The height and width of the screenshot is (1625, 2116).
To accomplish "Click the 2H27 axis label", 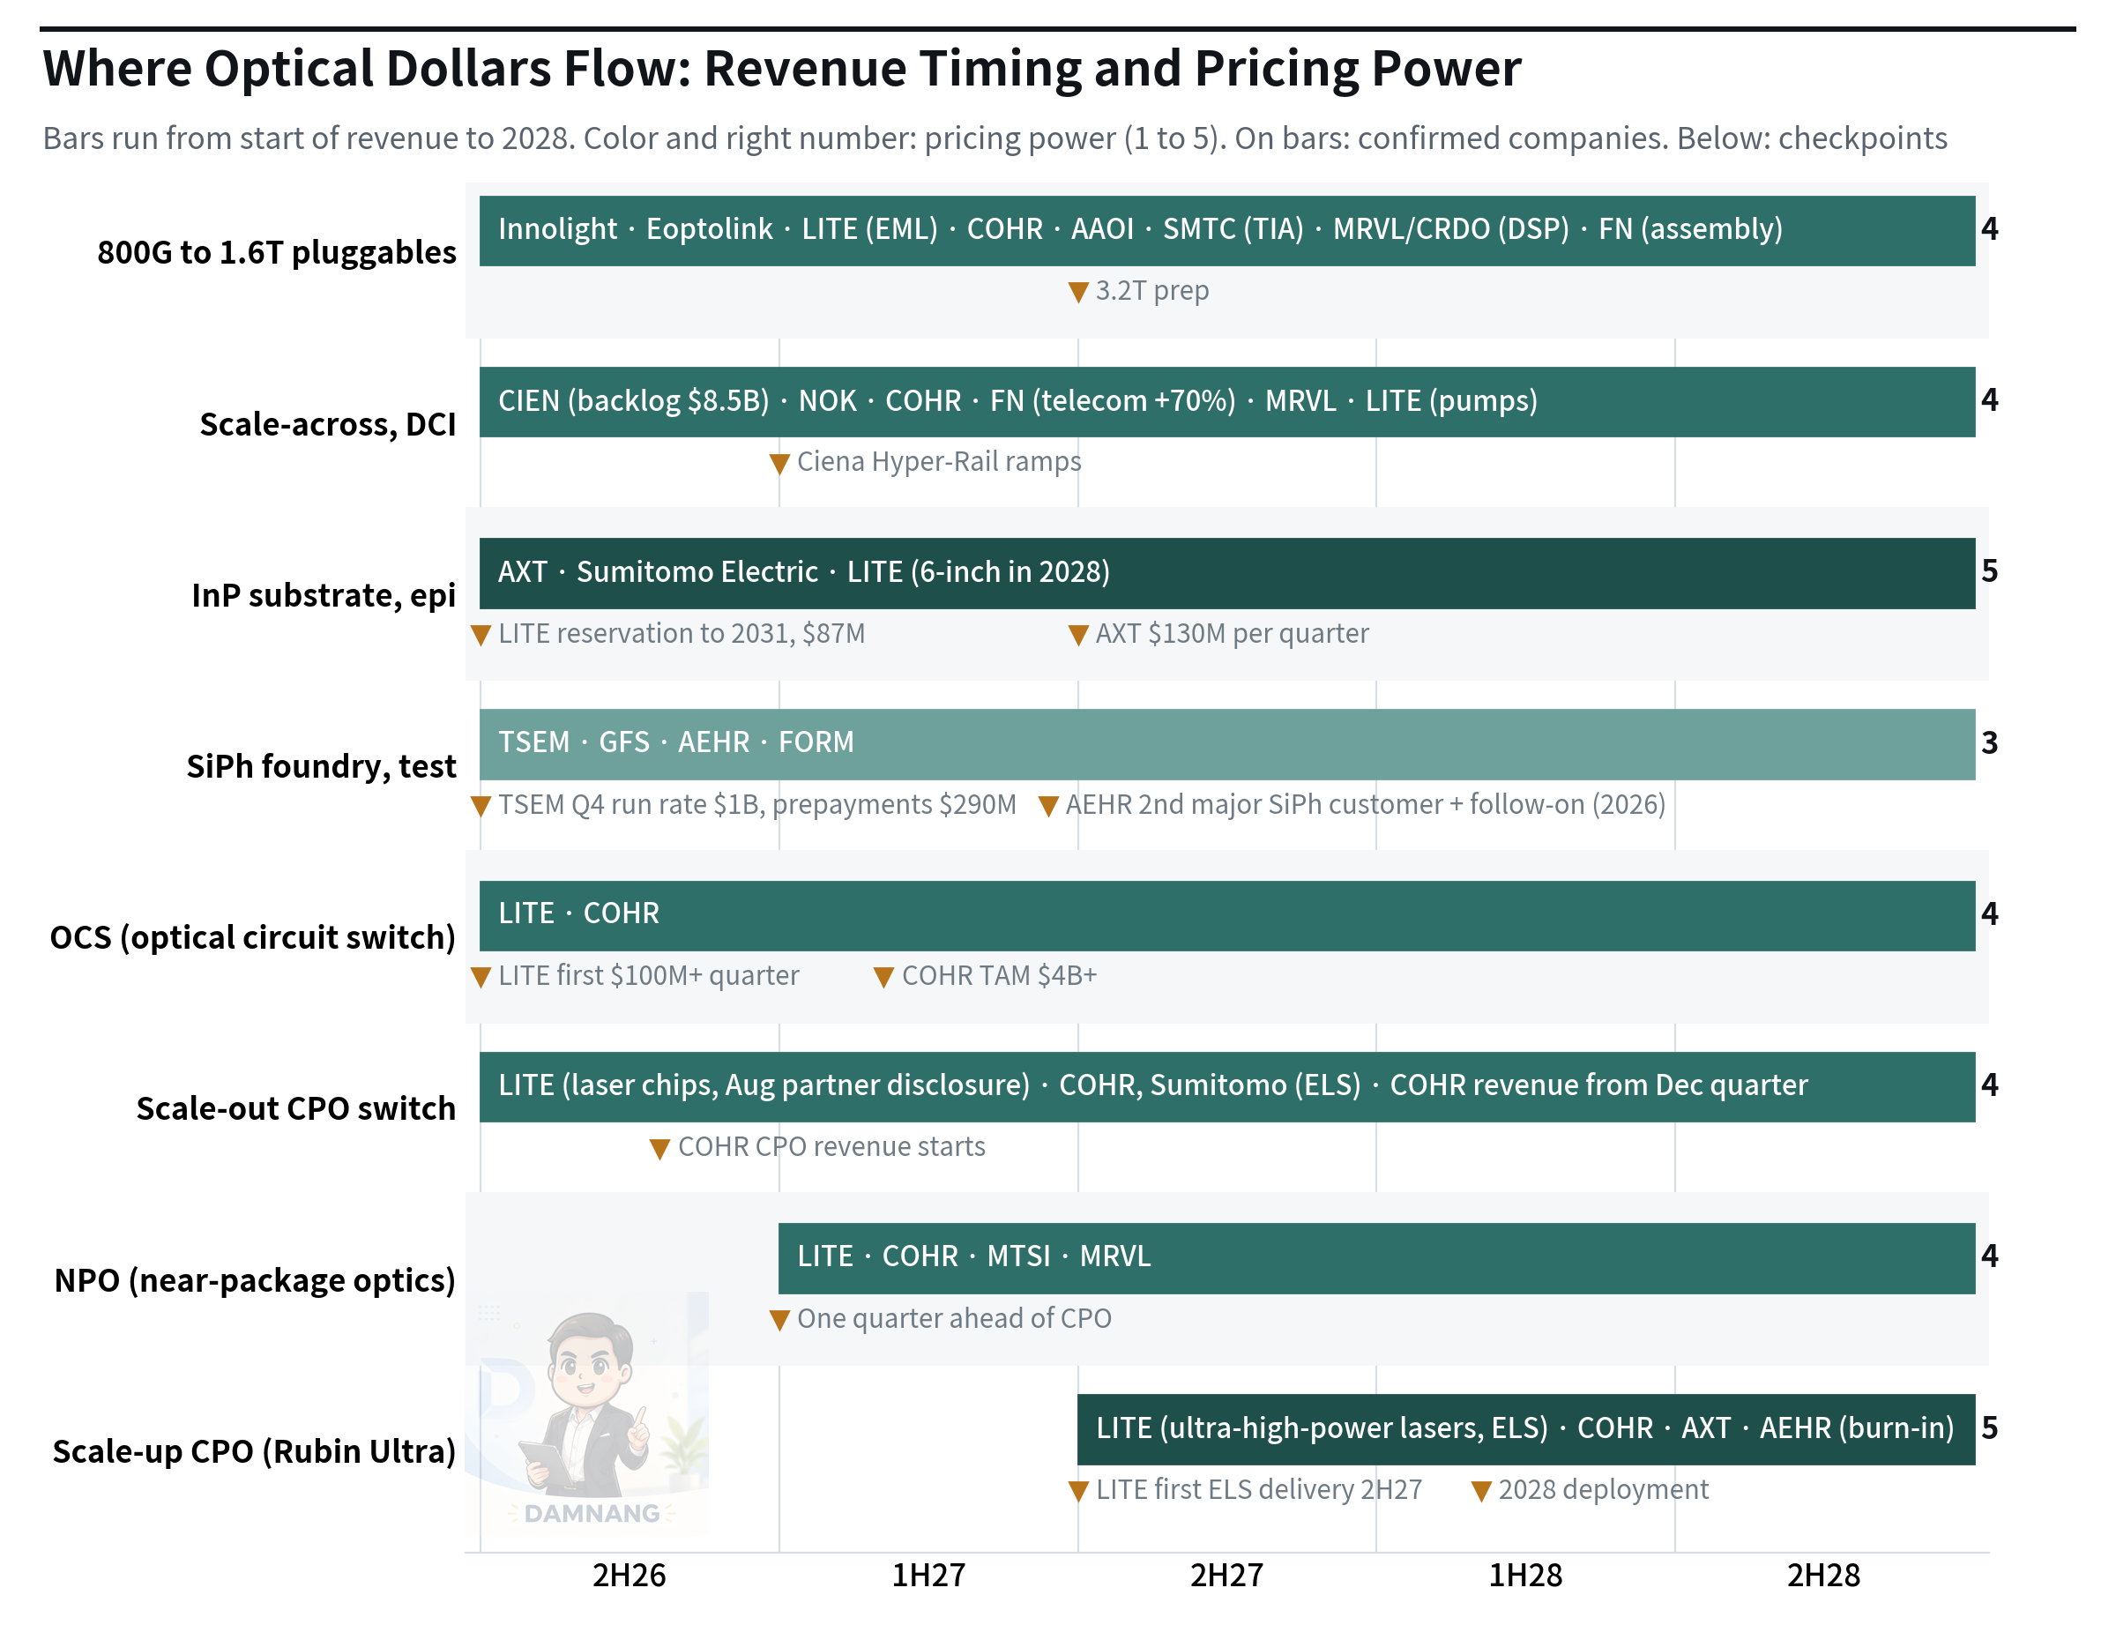I will (x=1226, y=1575).
